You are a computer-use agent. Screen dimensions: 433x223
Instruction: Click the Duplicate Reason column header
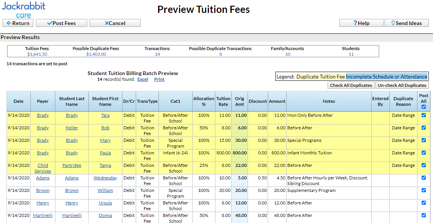[403, 101]
